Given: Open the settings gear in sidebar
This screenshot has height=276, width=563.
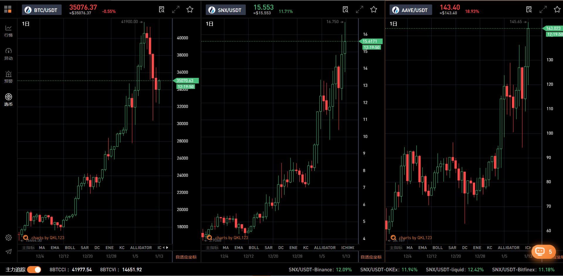Looking at the screenshot, I should 9,238.
